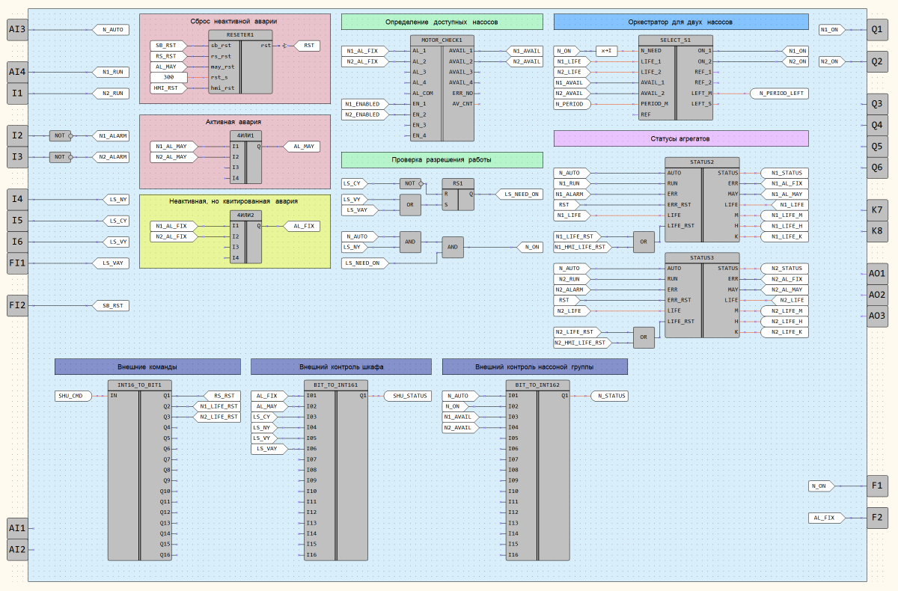898x591 pixels.
Task: Select the x→I converter block
Action: pyautogui.click(x=605, y=51)
